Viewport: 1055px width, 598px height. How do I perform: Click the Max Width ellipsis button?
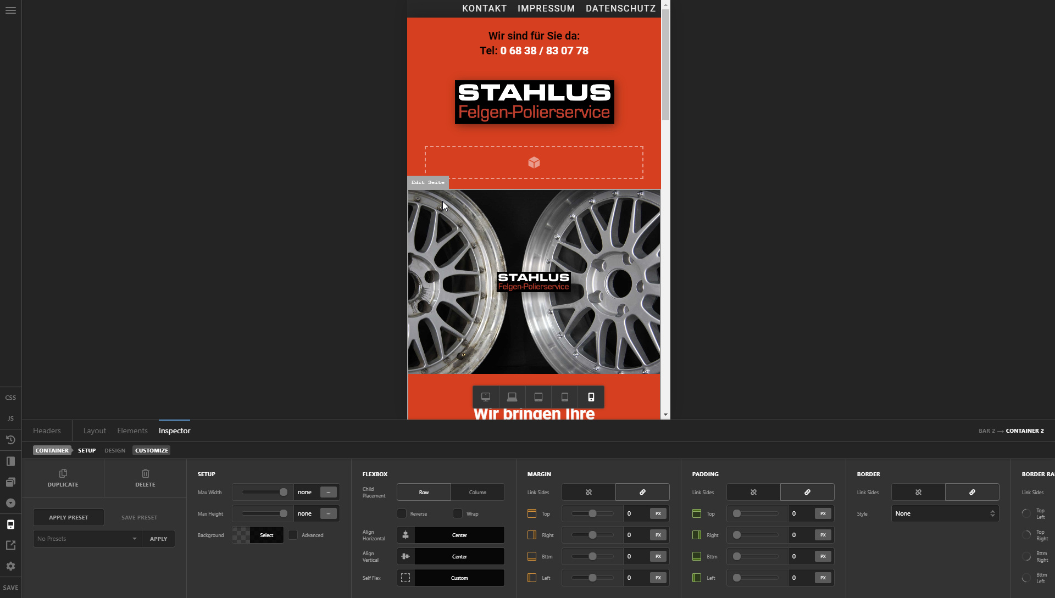(x=329, y=492)
